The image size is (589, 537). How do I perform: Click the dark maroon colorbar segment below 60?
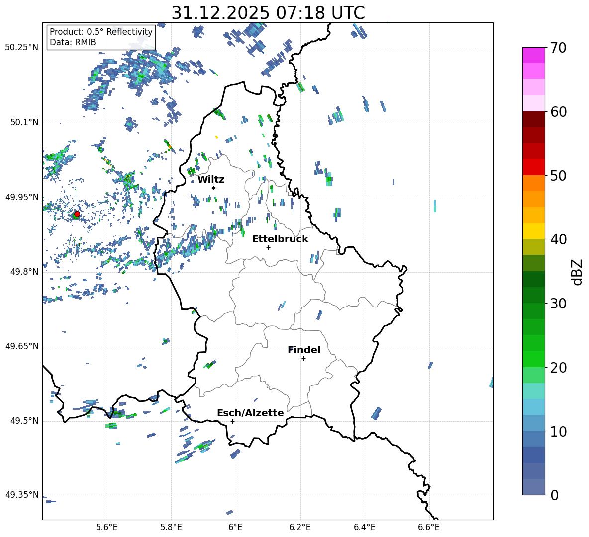click(534, 119)
